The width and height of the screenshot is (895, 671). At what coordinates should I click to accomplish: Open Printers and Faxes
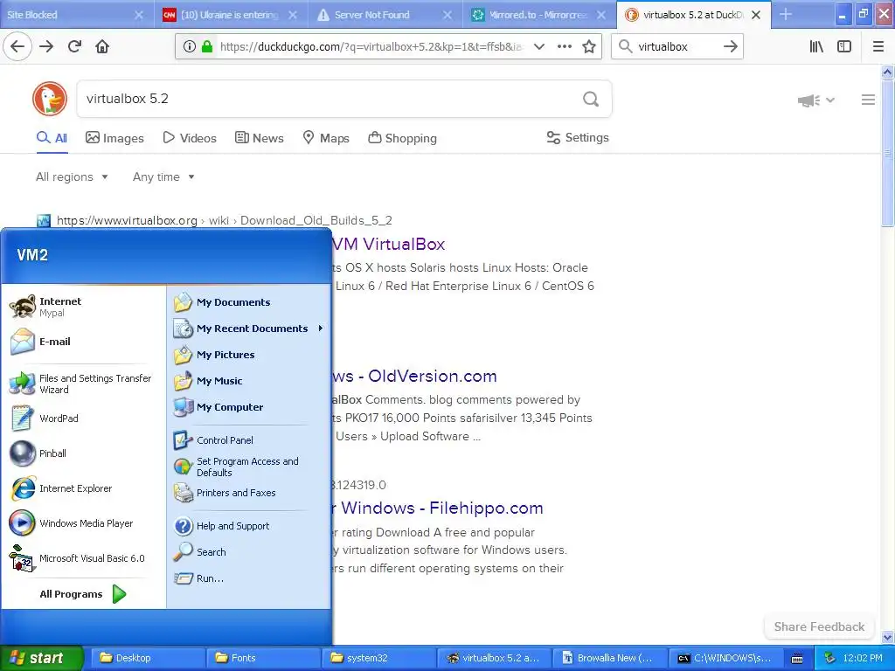click(x=249, y=493)
